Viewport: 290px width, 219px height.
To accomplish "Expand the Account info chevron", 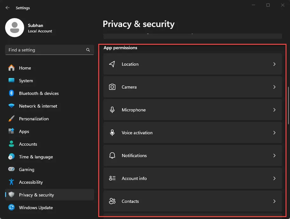I will (274, 178).
